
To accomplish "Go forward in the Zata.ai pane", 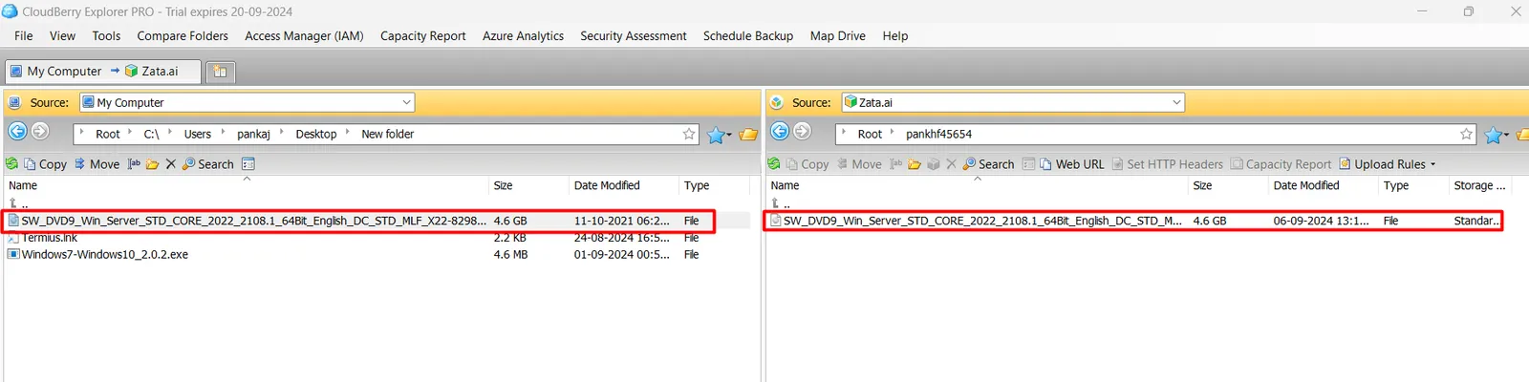I will [803, 132].
